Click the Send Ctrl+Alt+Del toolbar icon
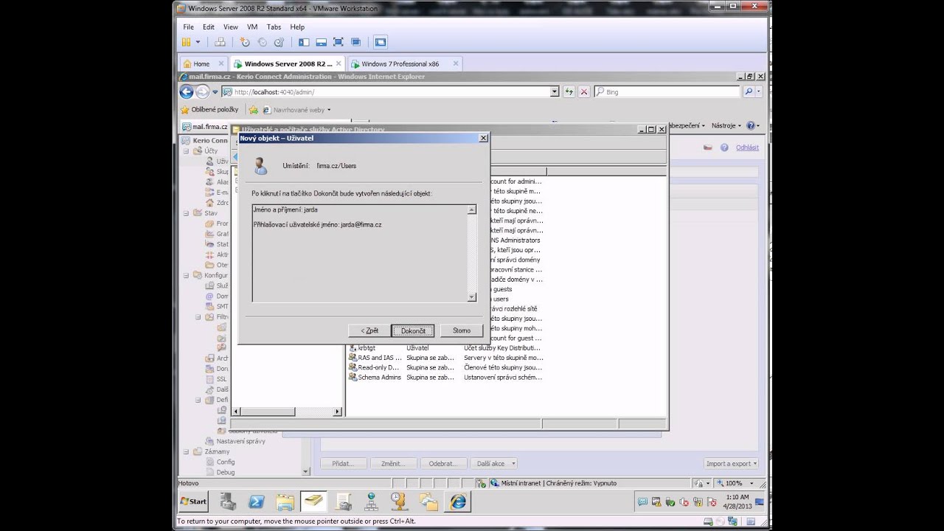Screen dimensions: 944x531 pos(220,42)
